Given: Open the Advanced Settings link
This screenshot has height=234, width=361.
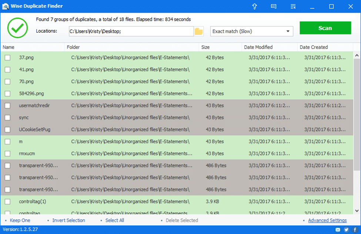Looking at the screenshot, I should click(327, 220).
